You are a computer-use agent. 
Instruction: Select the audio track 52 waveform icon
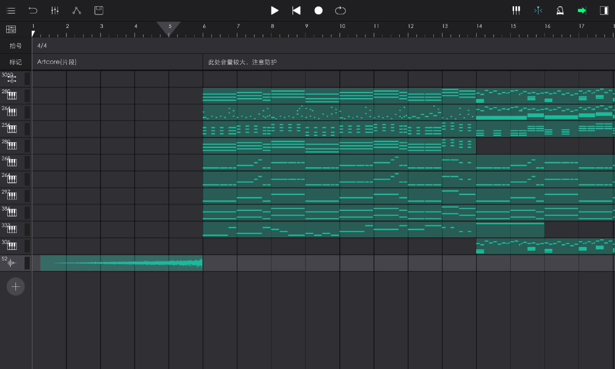tap(12, 263)
